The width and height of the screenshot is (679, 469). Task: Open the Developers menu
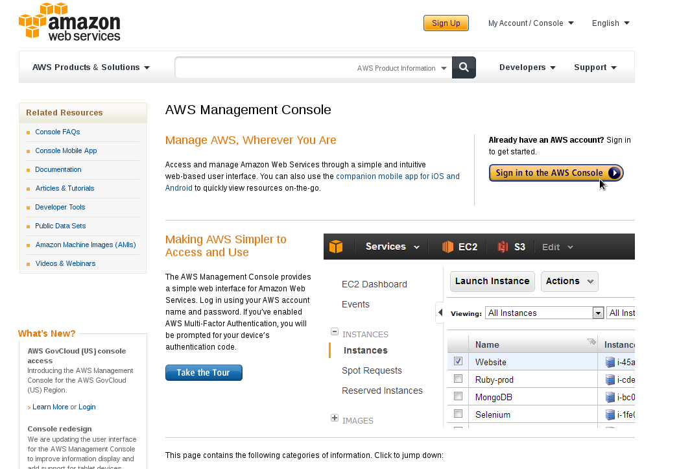click(x=527, y=67)
